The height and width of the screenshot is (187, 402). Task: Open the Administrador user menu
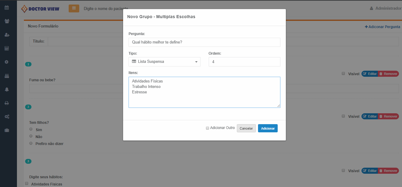pyautogui.click(x=386, y=8)
